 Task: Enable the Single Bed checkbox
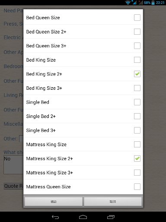click(x=137, y=102)
